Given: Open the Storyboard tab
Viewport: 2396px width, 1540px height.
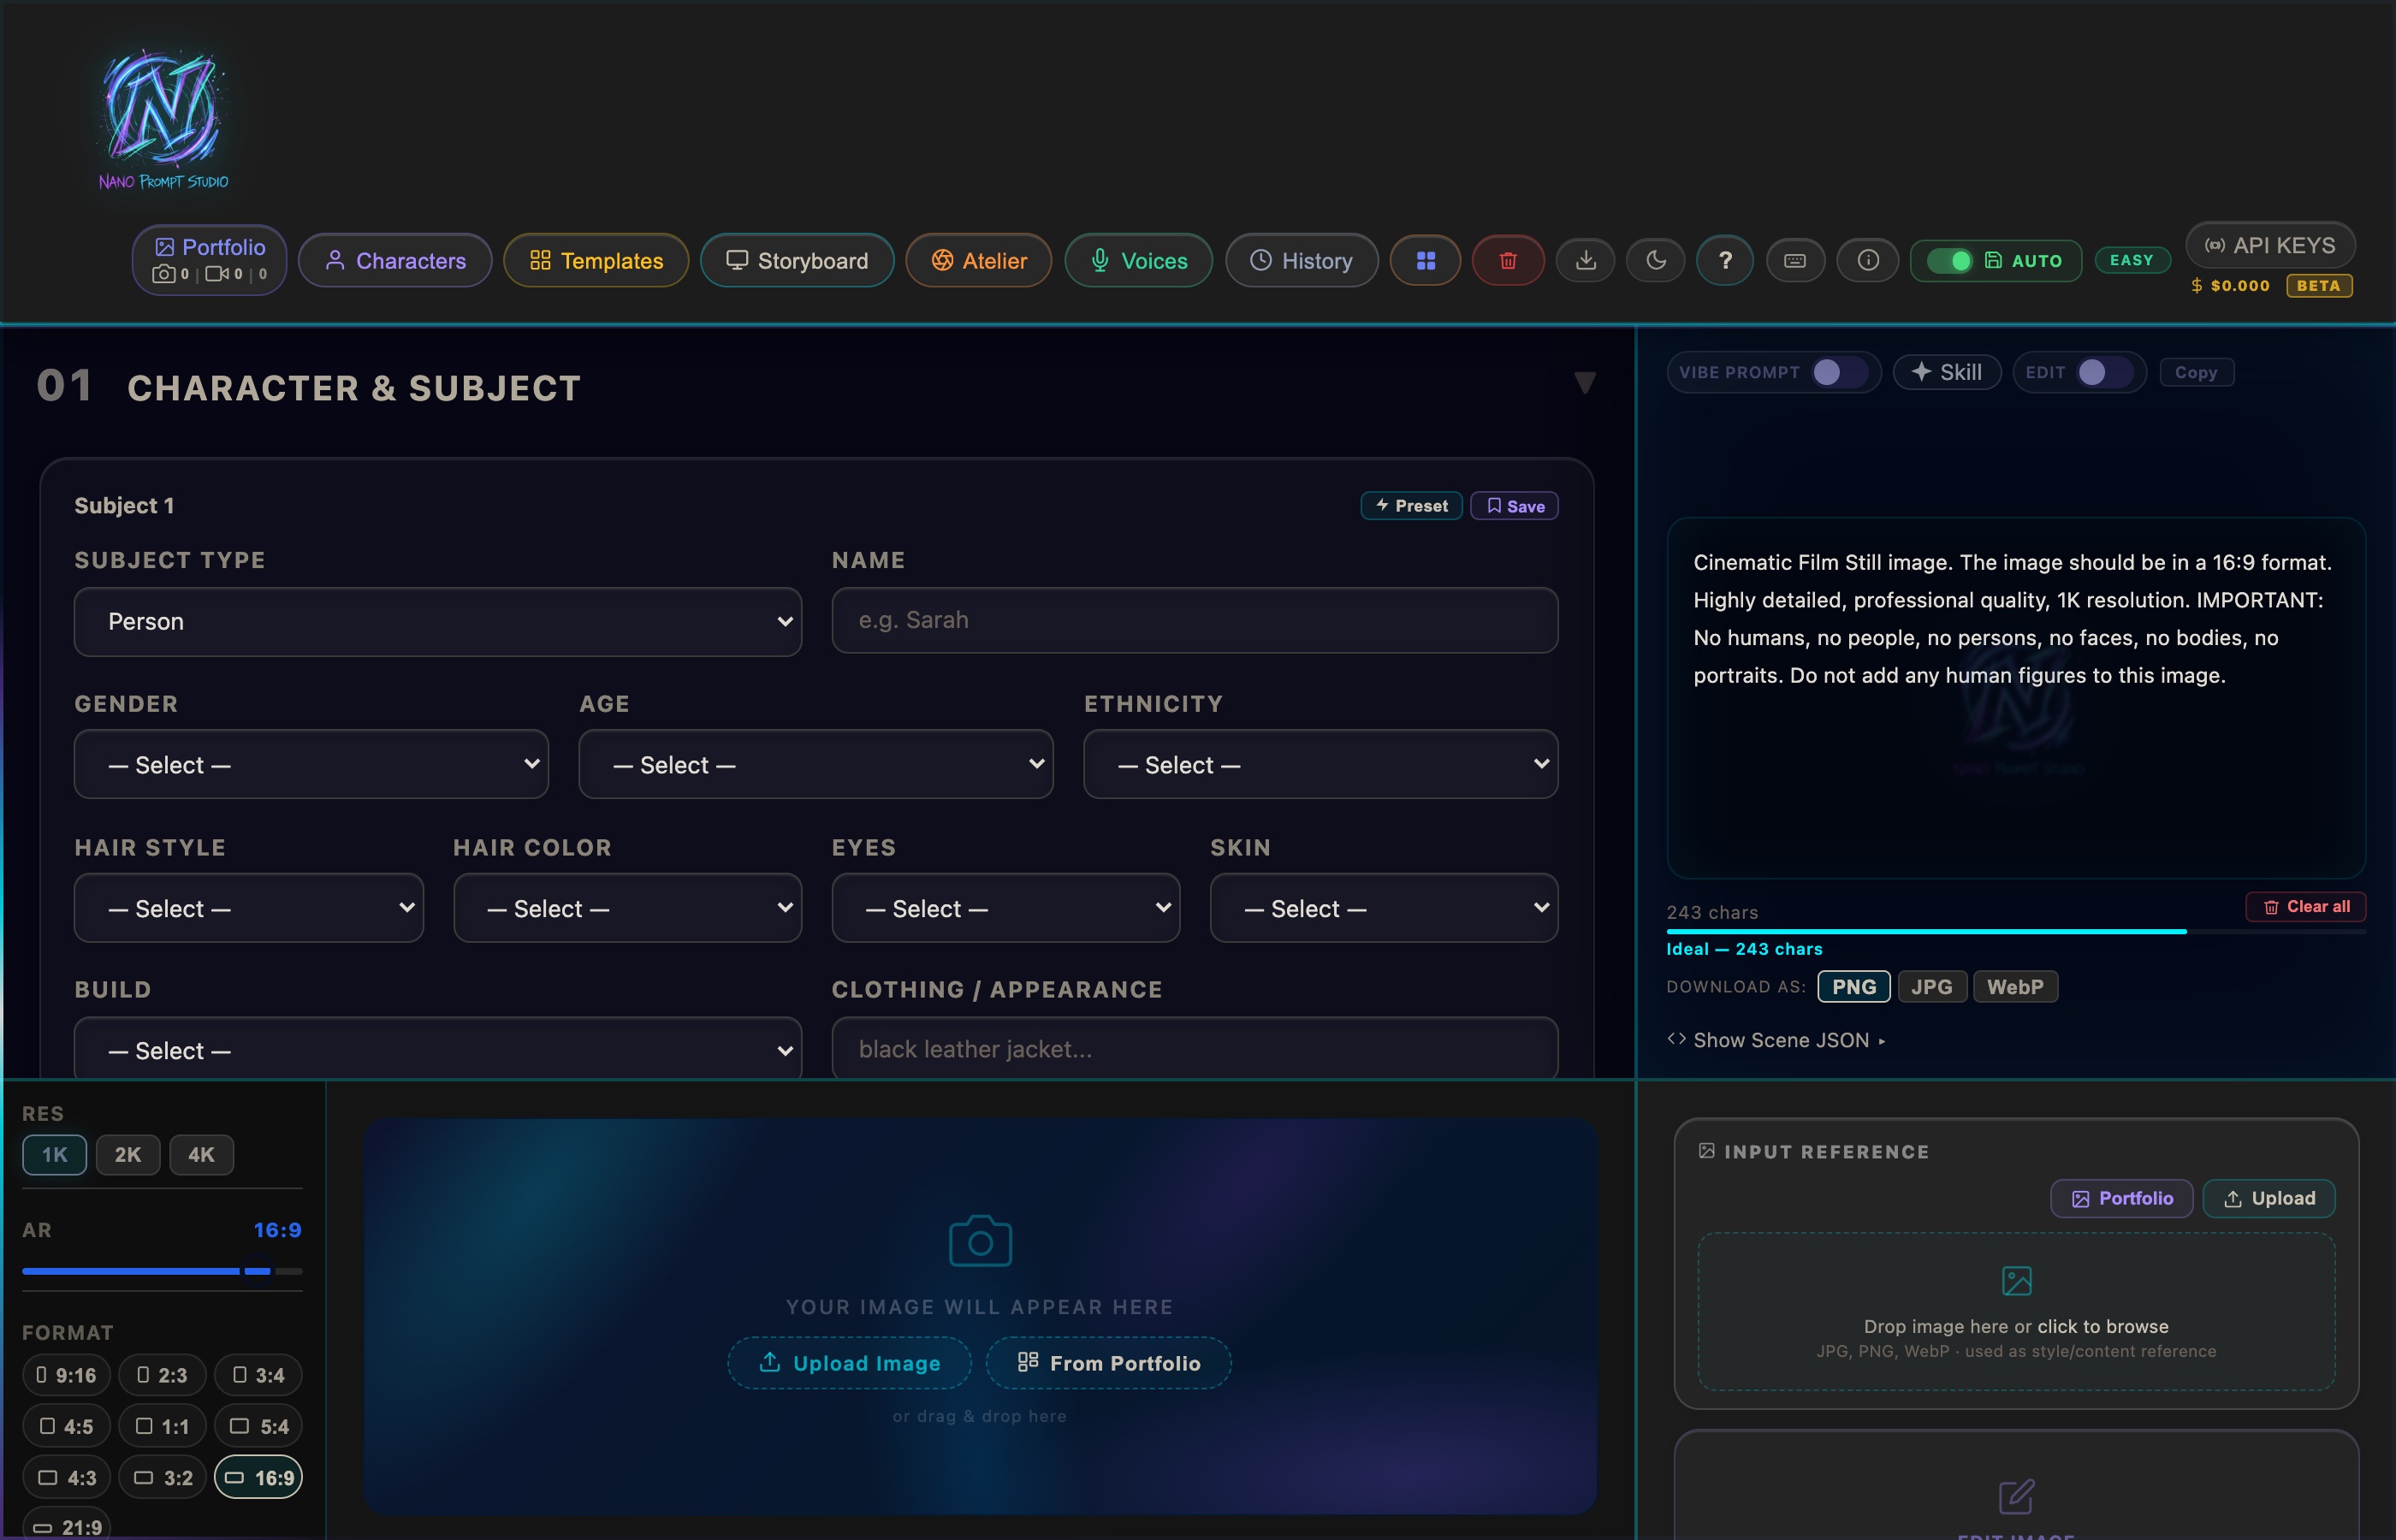Looking at the screenshot, I should [x=797, y=260].
